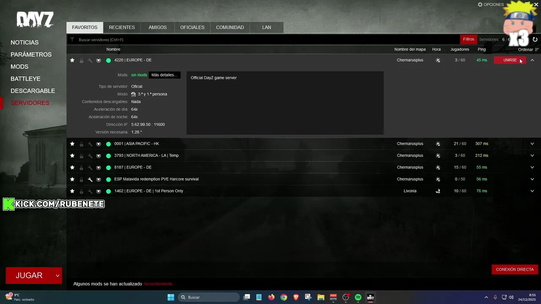541x304 pixels.
Task: Open Snipping Tool from taskbar
Action: pyautogui.click(x=309, y=297)
